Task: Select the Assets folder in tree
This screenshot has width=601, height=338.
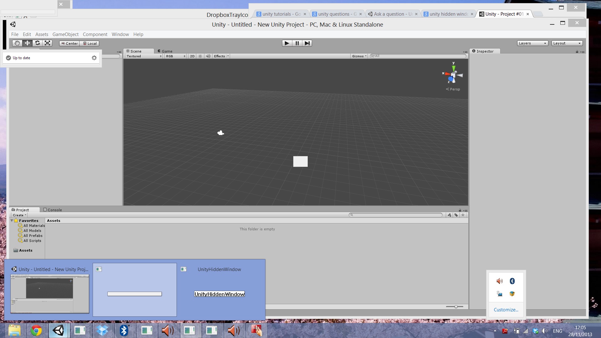Action: (x=23, y=250)
